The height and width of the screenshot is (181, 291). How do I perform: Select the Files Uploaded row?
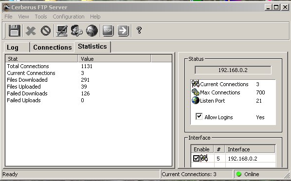tap(89, 87)
